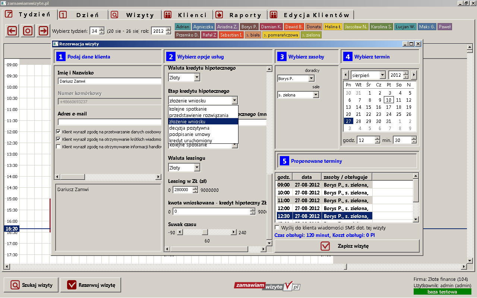
Task: Click the Imię i Nazwisko input field
Action: [x=110, y=81]
